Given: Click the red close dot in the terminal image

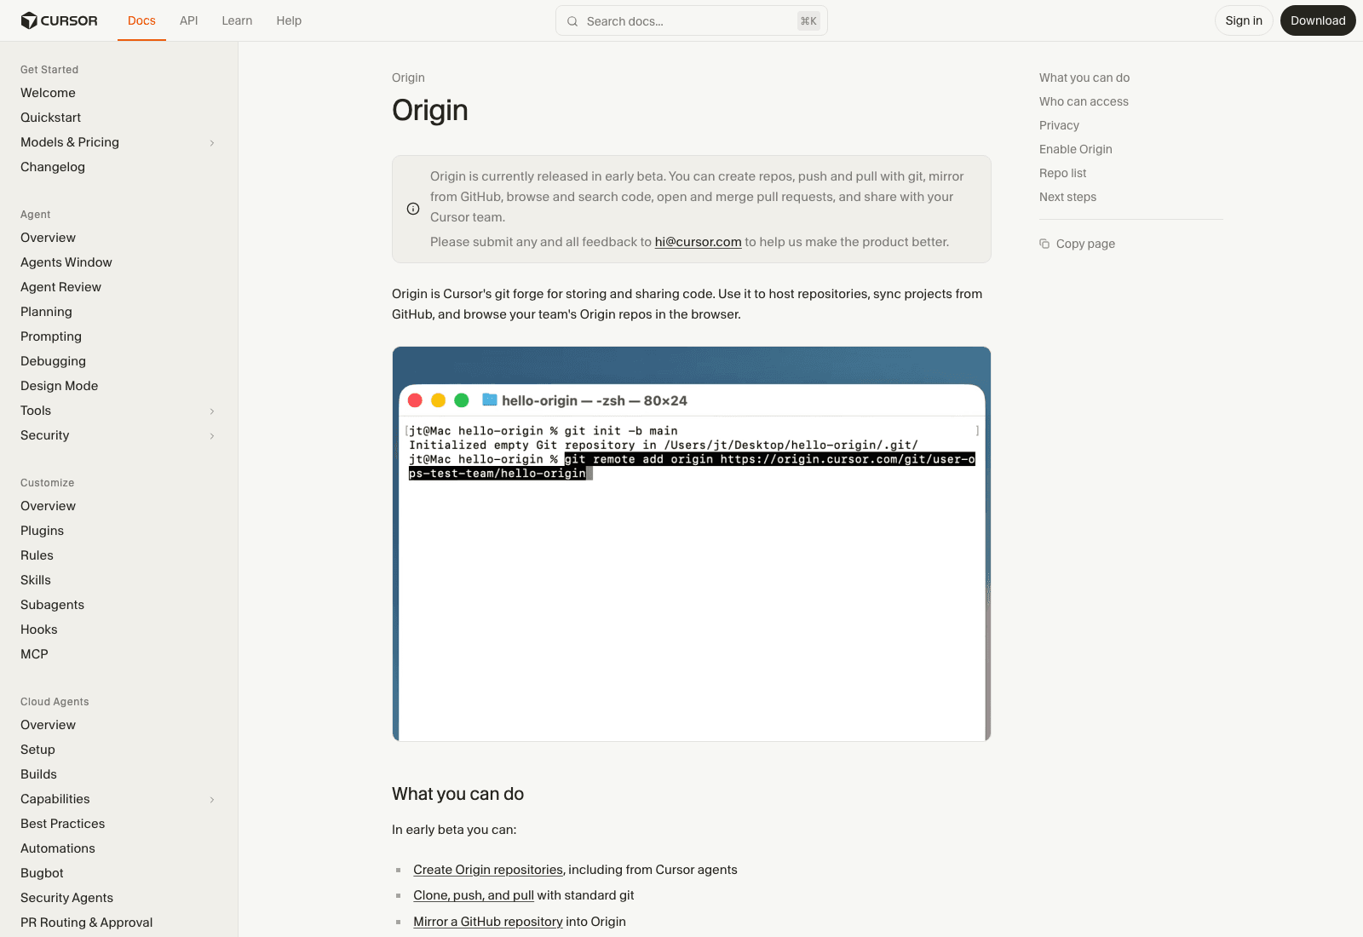Looking at the screenshot, I should click(416, 400).
